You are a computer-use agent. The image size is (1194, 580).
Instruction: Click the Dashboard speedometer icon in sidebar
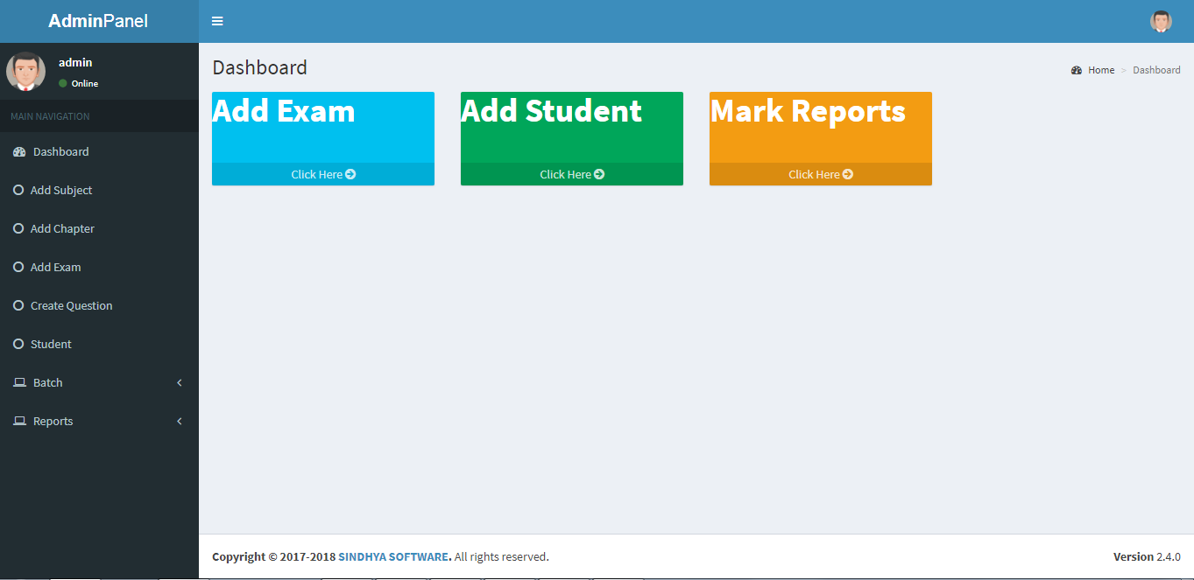19,152
